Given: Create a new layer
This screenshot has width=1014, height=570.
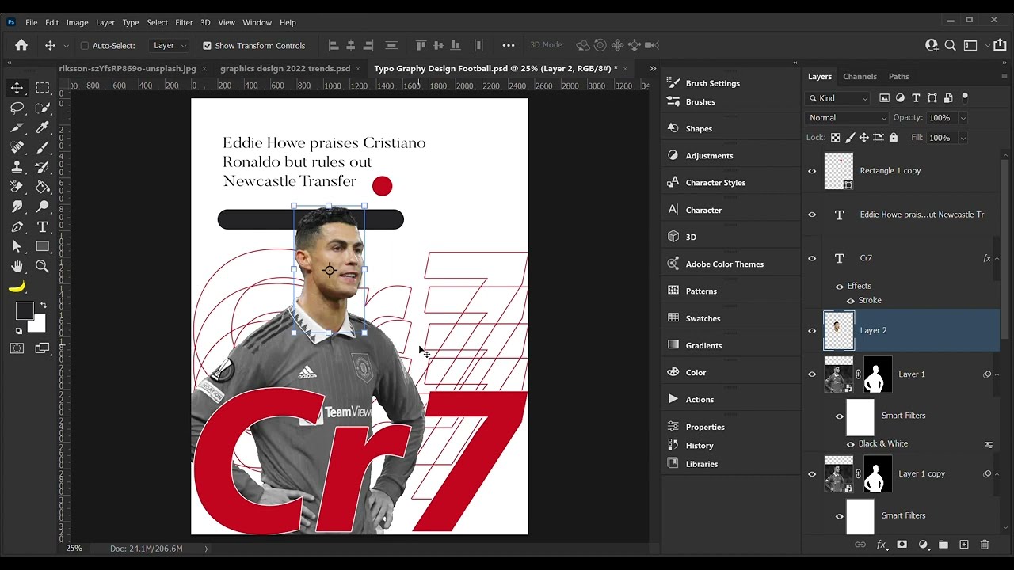Looking at the screenshot, I should click(964, 545).
